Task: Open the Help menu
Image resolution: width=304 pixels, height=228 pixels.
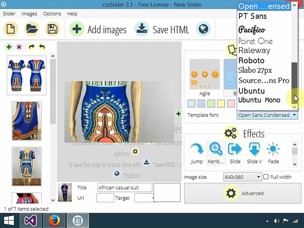Action: click(x=72, y=14)
